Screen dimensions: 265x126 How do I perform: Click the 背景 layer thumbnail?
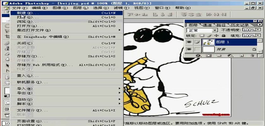(x=209, y=49)
